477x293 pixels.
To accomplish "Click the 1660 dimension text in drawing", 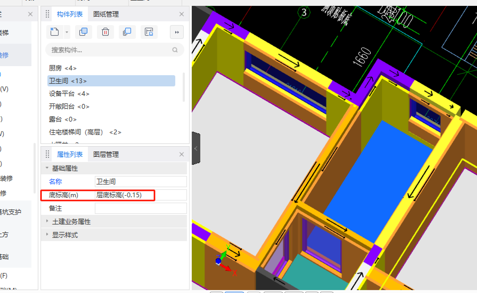I will (x=362, y=57).
